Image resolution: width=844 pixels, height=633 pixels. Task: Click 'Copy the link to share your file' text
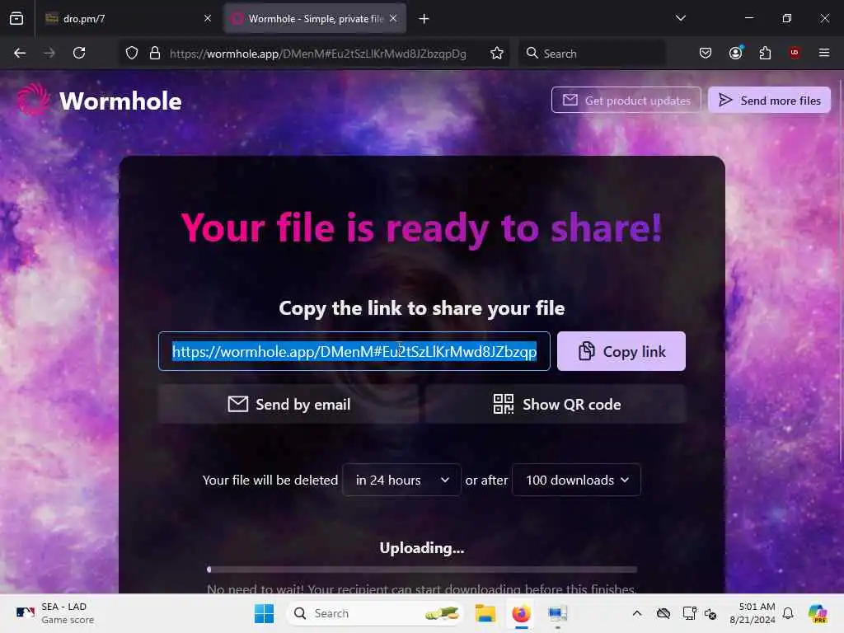422,308
